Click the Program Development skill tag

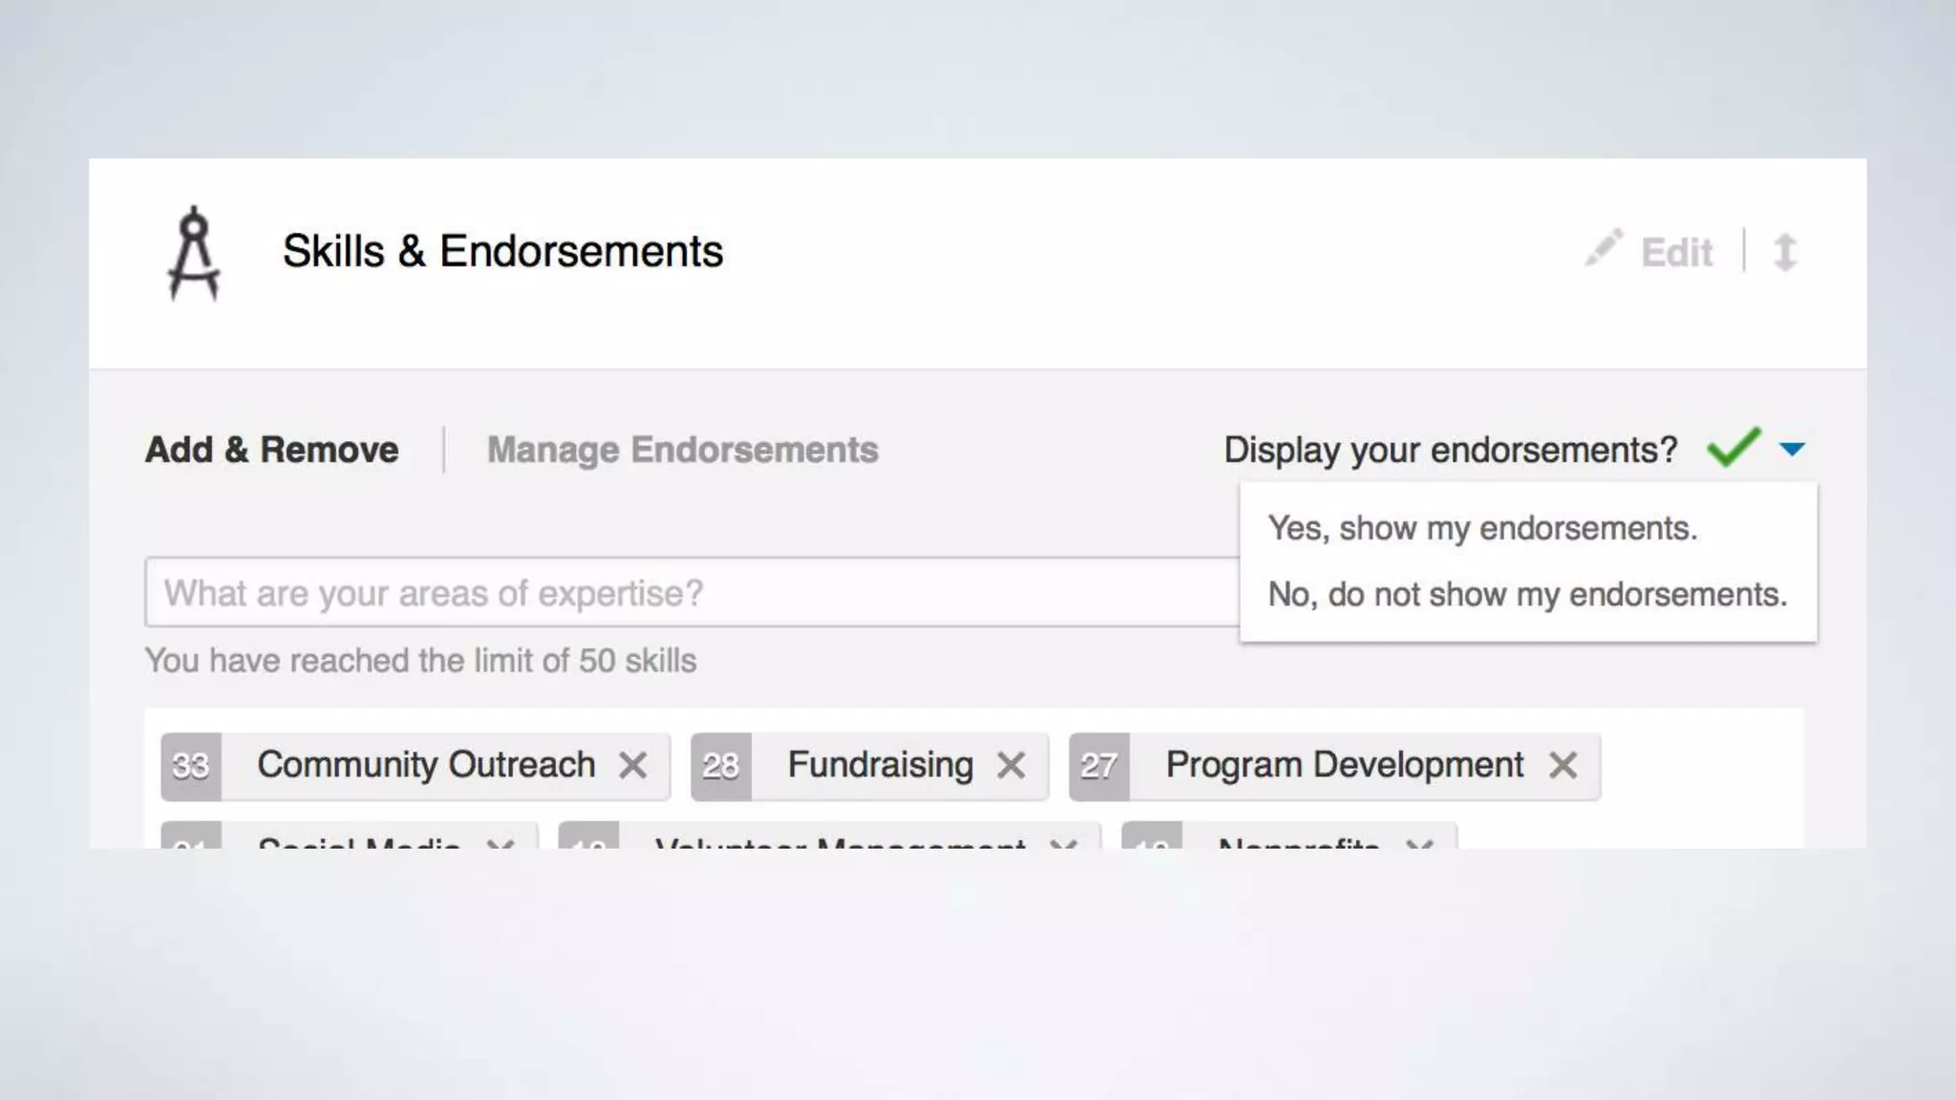pos(1344,765)
